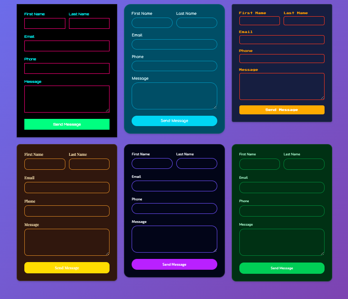Focus Phone field in red-bordered navy form

(x=282, y=59)
